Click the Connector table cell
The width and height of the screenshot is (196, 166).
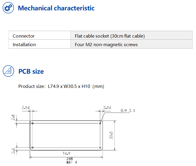tap(24, 36)
